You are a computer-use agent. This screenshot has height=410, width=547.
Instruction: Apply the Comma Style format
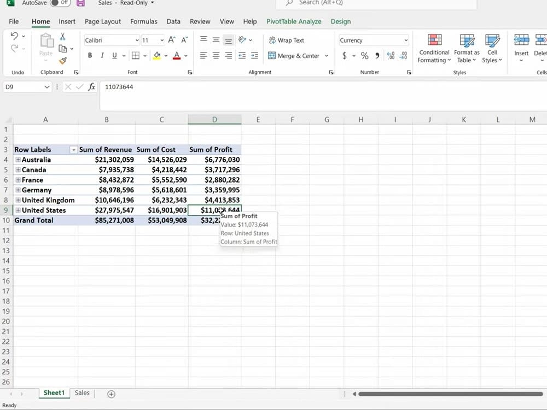(379, 55)
